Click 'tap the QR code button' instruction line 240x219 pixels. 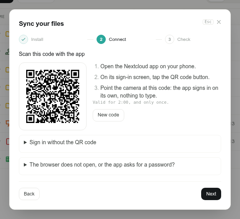pyautogui.click(x=155, y=77)
